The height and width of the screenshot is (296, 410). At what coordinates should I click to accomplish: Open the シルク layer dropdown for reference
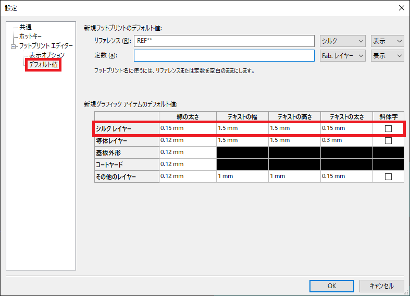(342, 41)
